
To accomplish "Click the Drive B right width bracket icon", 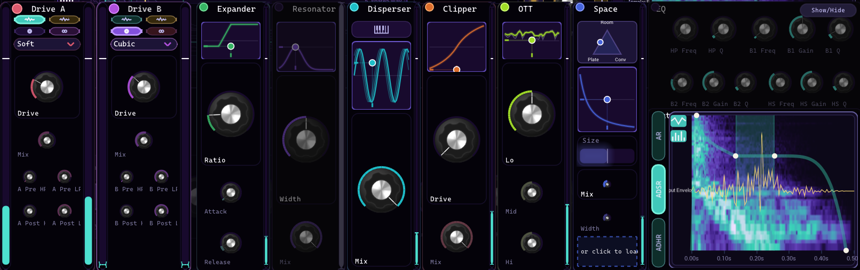I will click(x=185, y=265).
